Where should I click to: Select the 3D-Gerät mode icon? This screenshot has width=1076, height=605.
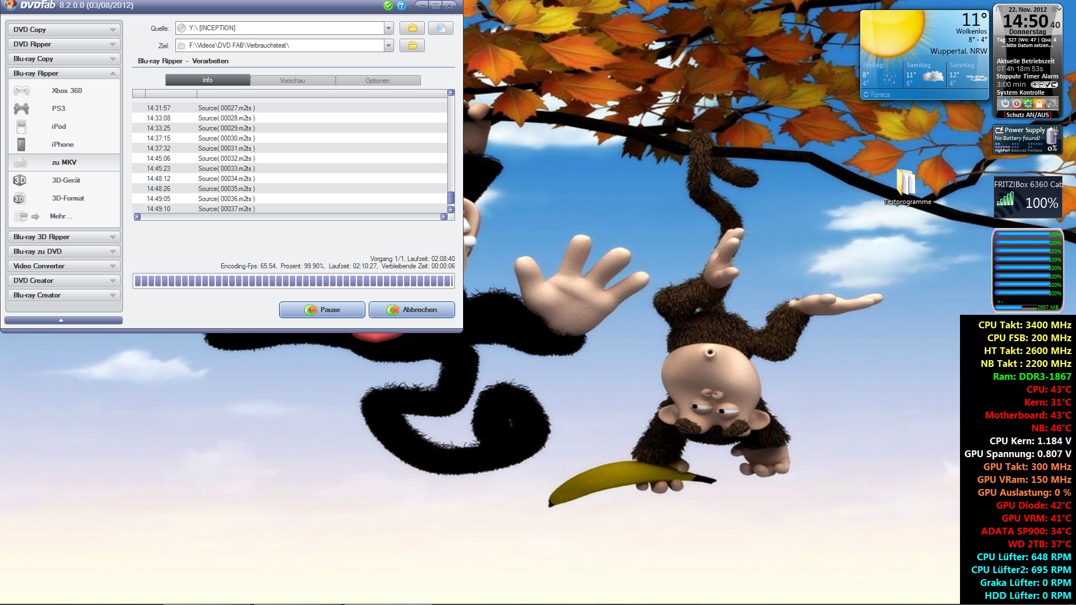[x=20, y=180]
